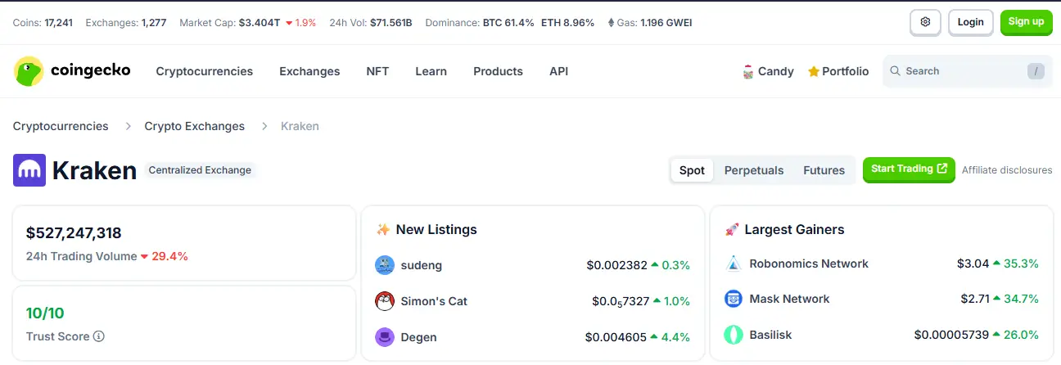Switch to the Perpetuals tab
Screen dimensions: 1061x365
[x=754, y=170]
